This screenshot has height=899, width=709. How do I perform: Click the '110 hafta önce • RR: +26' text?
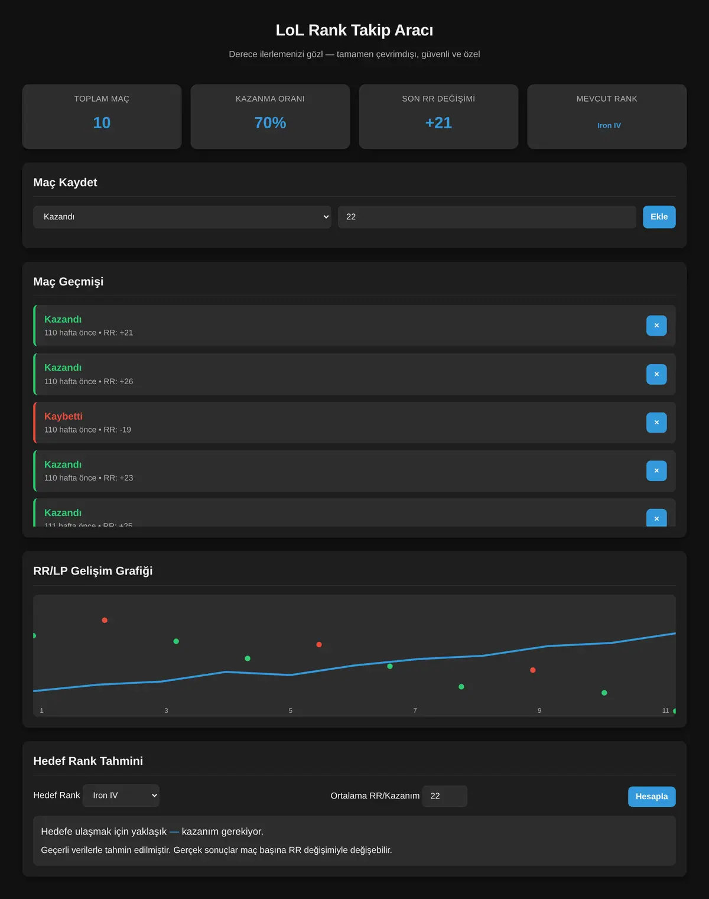[x=89, y=381]
